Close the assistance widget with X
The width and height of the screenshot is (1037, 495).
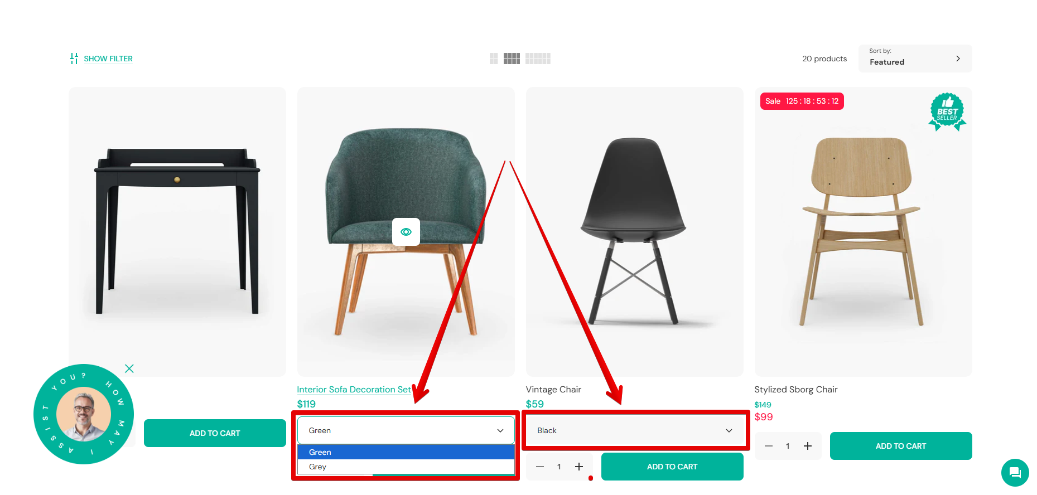[x=129, y=368]
